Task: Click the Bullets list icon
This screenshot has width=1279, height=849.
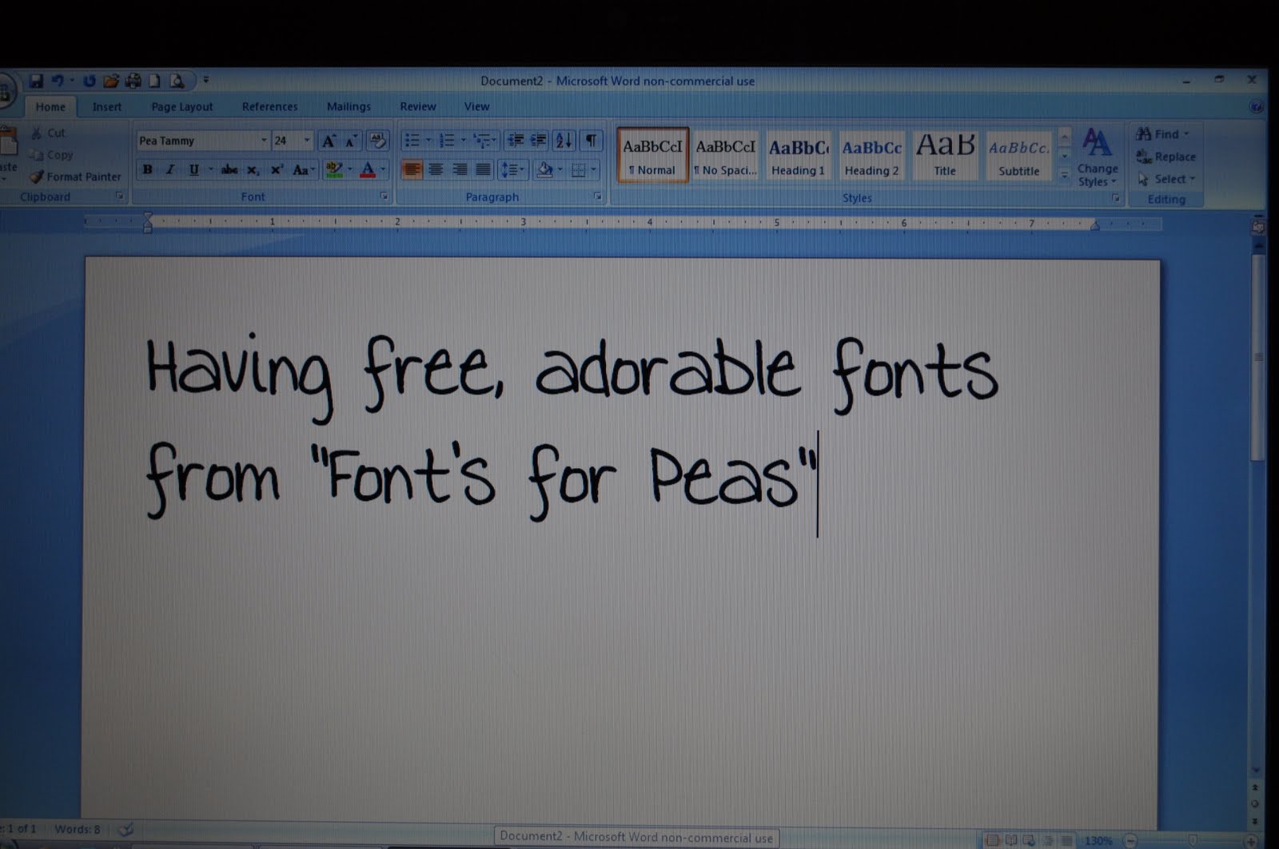Action: (412, 141)
